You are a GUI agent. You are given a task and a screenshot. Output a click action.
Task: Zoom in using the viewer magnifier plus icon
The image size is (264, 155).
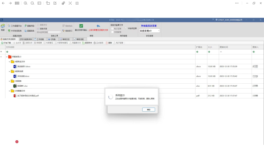pos(25,3)
